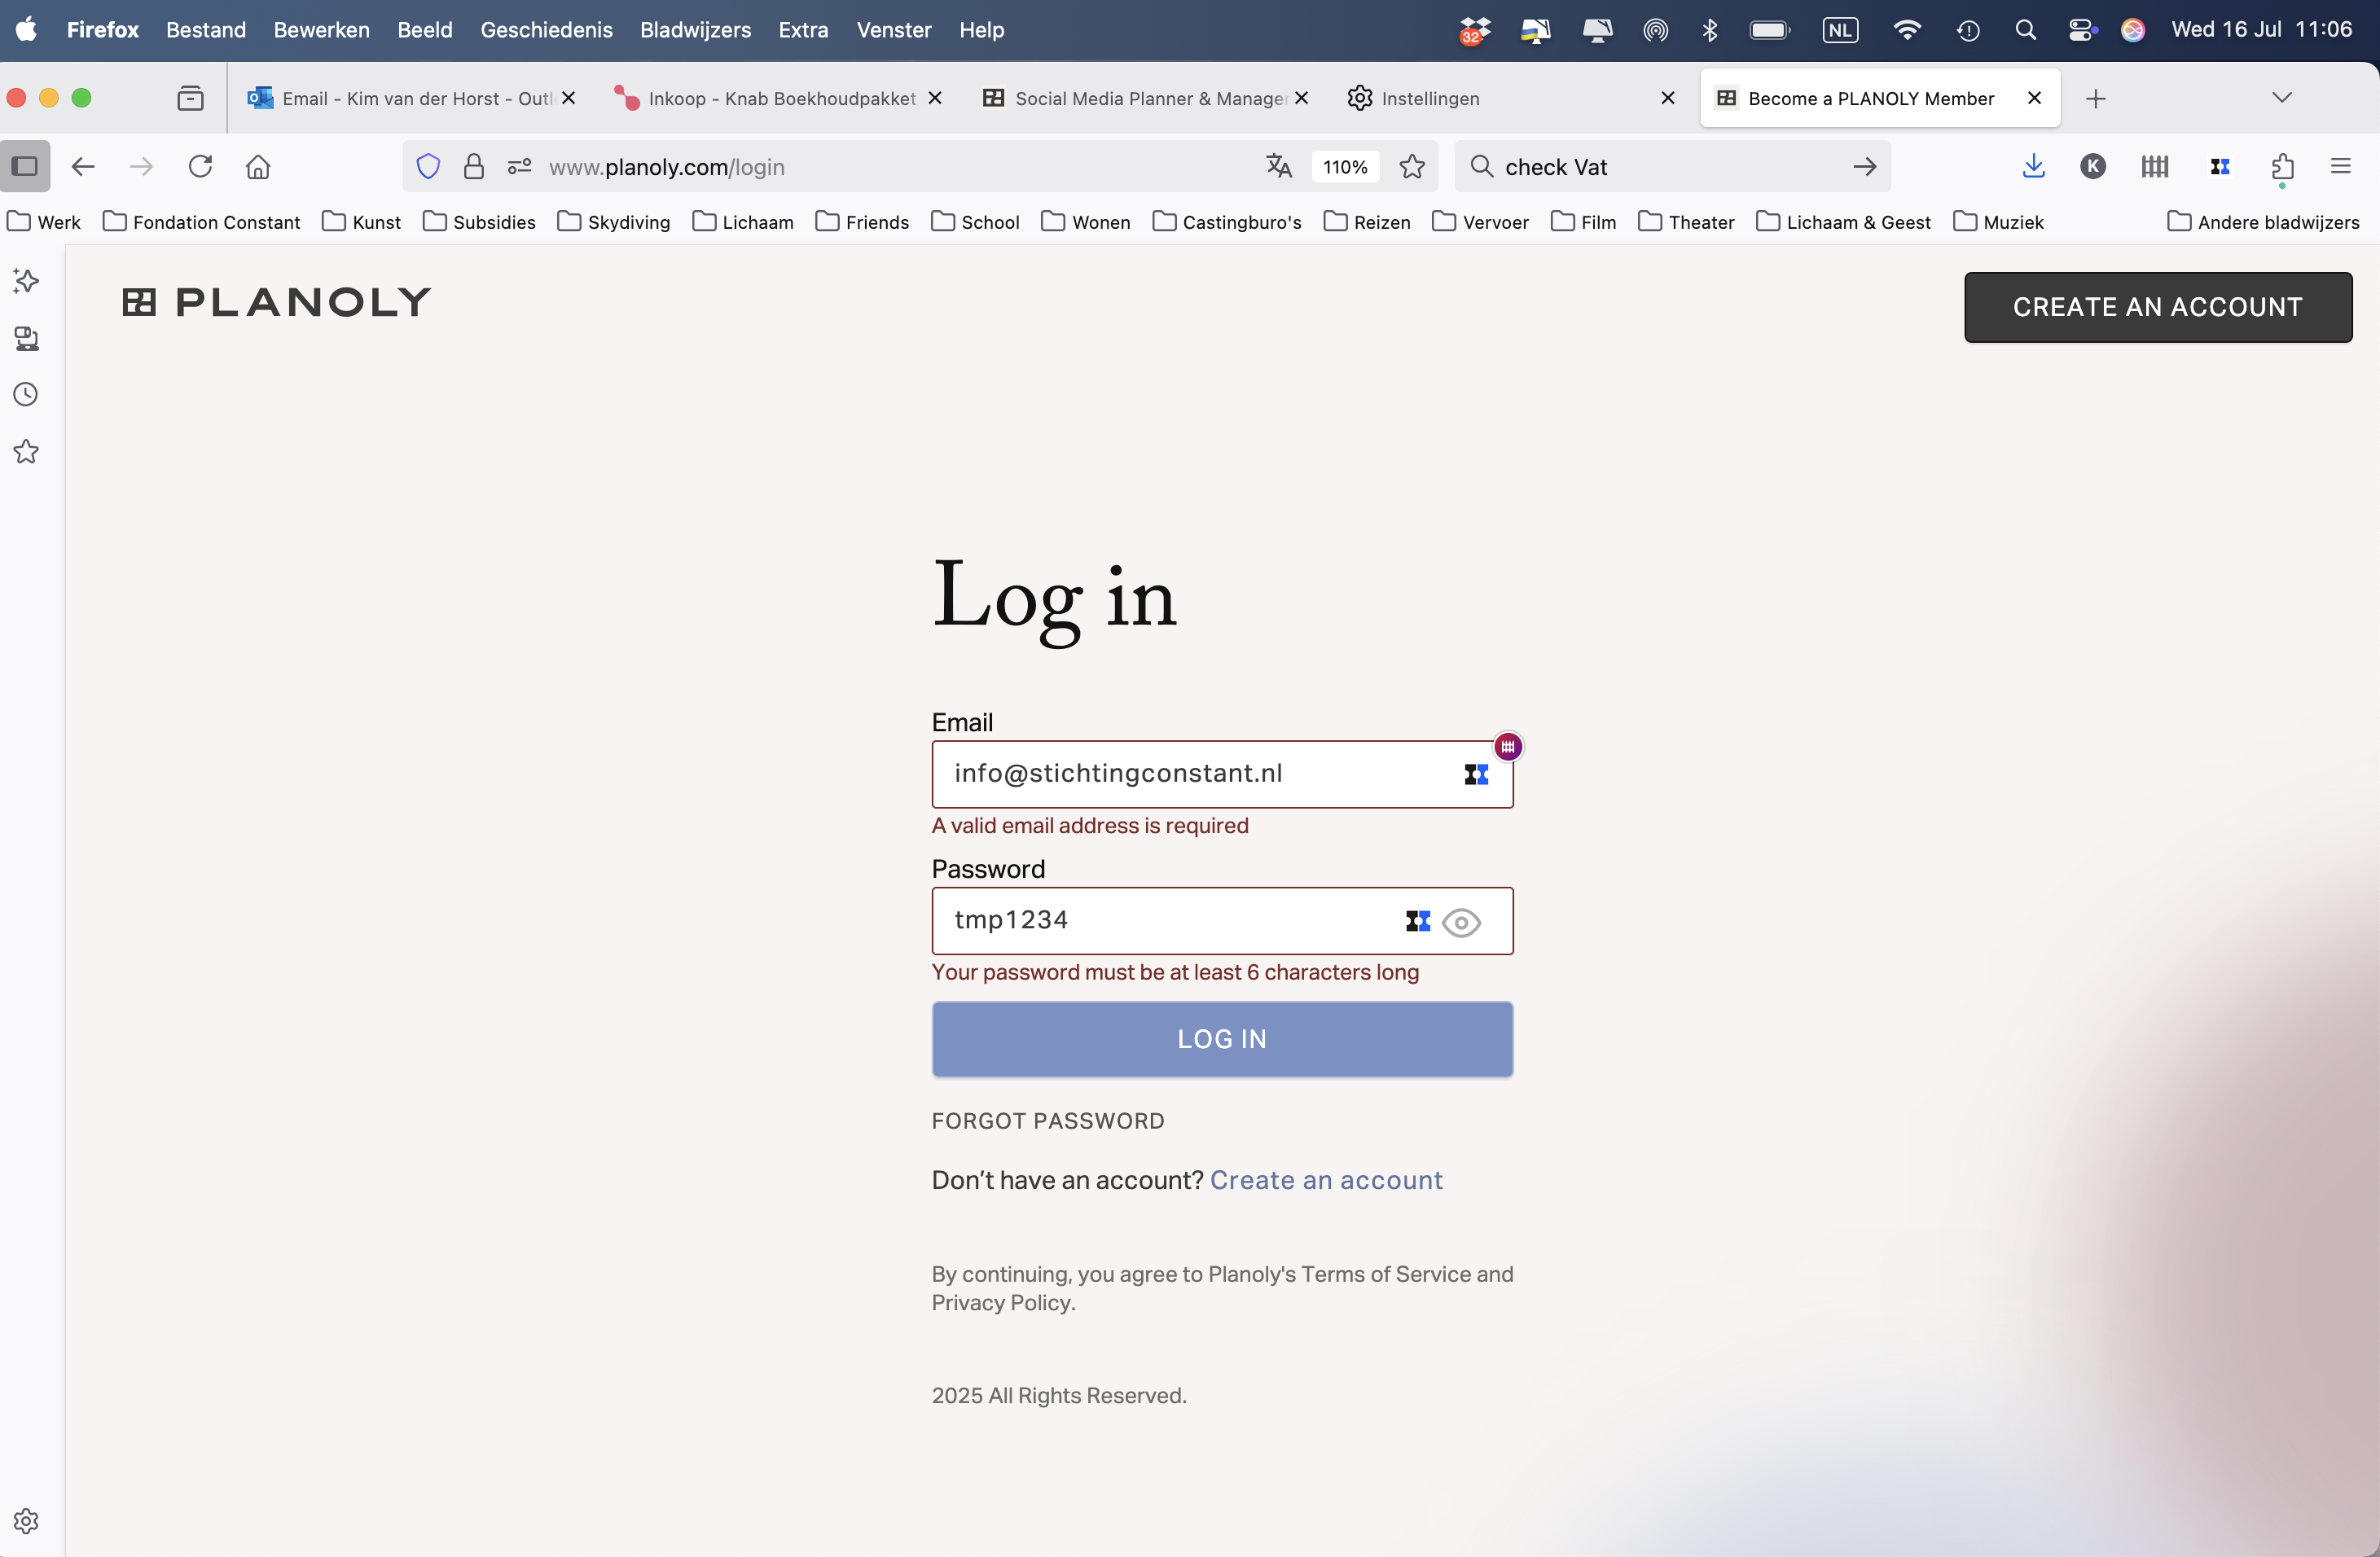Open Bluetooth status in menu bar
The height and width of the screenshot is (1557, 2380).
[1710, 30]
